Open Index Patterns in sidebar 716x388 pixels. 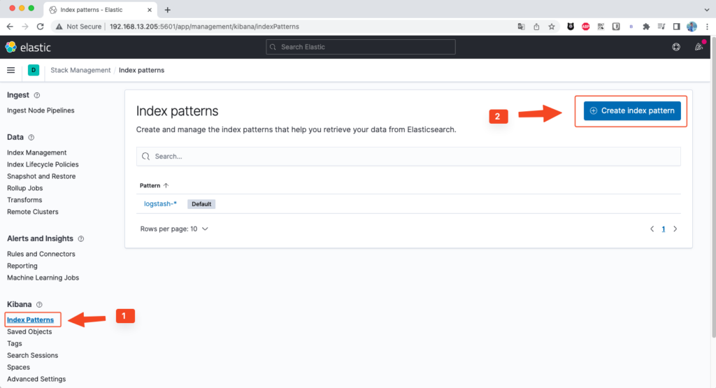30,319
